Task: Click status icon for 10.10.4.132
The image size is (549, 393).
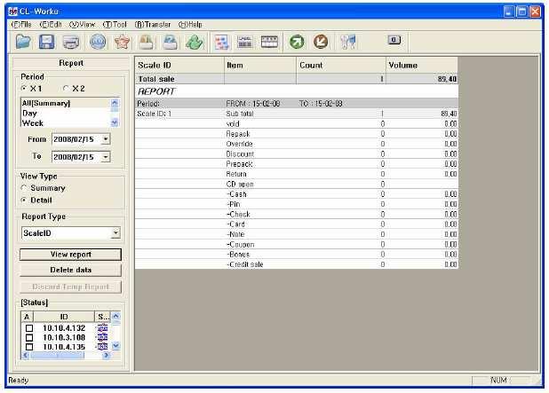Action: [x=102, y=328]
